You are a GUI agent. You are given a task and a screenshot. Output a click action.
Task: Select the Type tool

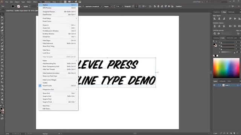click(x=2, y=34)
